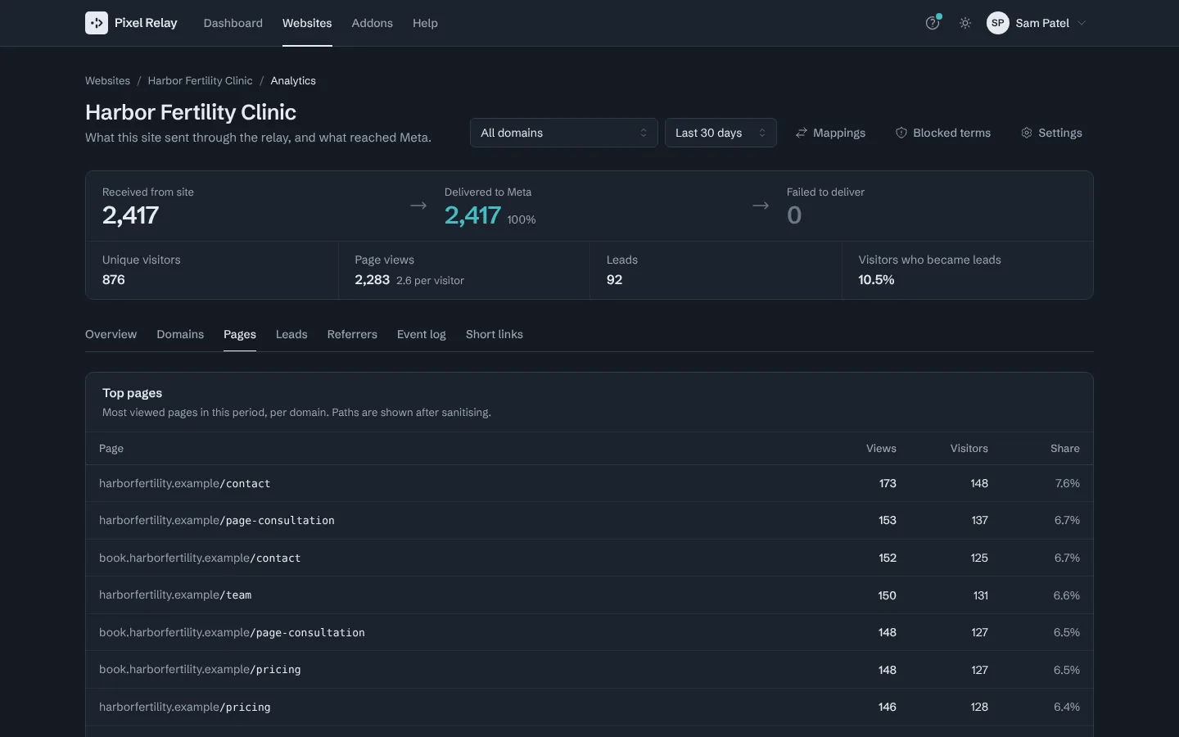Click the book.harborfertility.example/page-consultation row
This screenshot has height=737, width=1179.
tap(589, 632)
